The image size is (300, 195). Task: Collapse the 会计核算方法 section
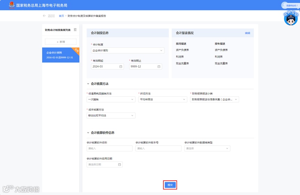(88, 84)
